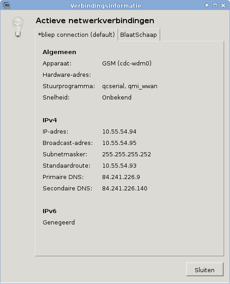
Task: Click the subnet mask 255.255.255.252
Action: pos(127,154)
